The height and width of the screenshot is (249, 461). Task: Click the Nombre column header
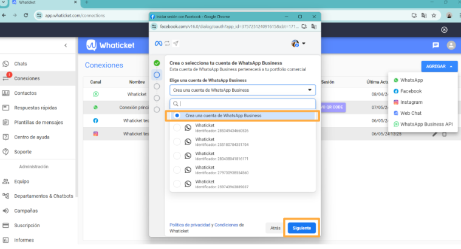(137, 82)
